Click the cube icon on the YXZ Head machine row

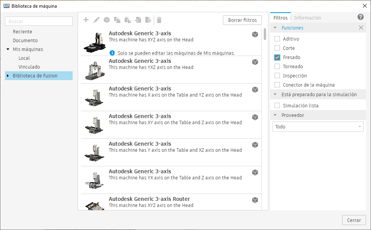tap(255, 62)
